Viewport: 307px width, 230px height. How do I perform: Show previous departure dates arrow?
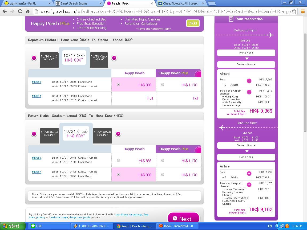[x=34, y=58]
